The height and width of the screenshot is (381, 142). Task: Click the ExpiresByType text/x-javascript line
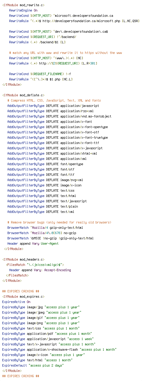coord(49,344)
